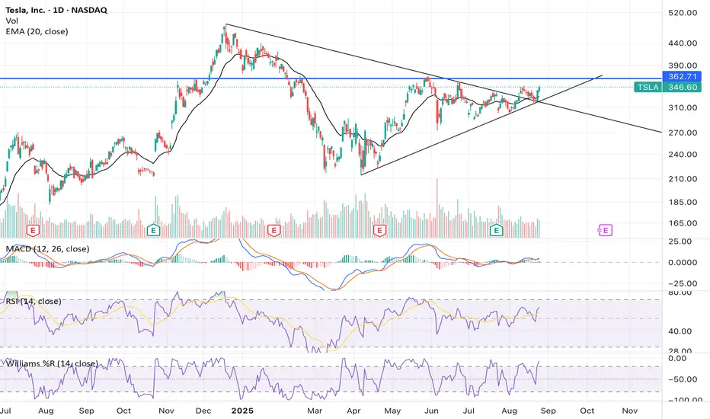Click the Mar label on time axis
Screen dimensions: 710x419
pos(315,411)
